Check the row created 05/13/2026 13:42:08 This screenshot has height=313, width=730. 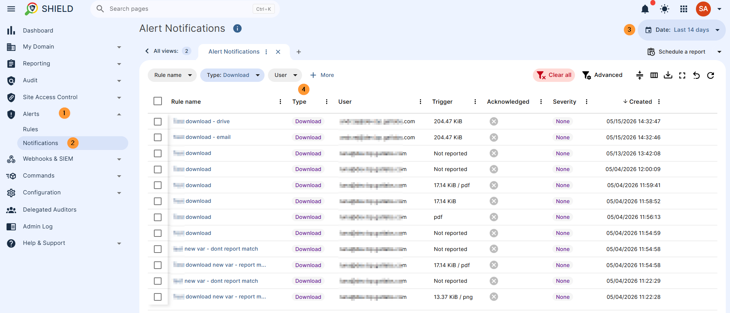click(x=158, y=153)
